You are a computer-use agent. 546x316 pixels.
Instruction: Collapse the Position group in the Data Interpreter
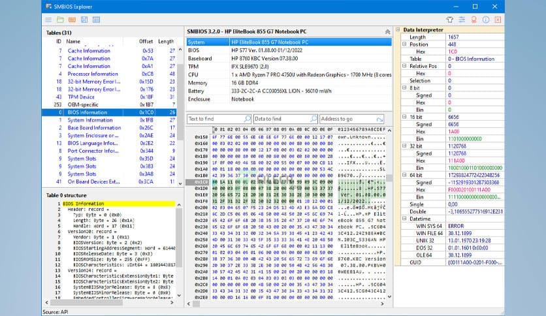point(404,44)
